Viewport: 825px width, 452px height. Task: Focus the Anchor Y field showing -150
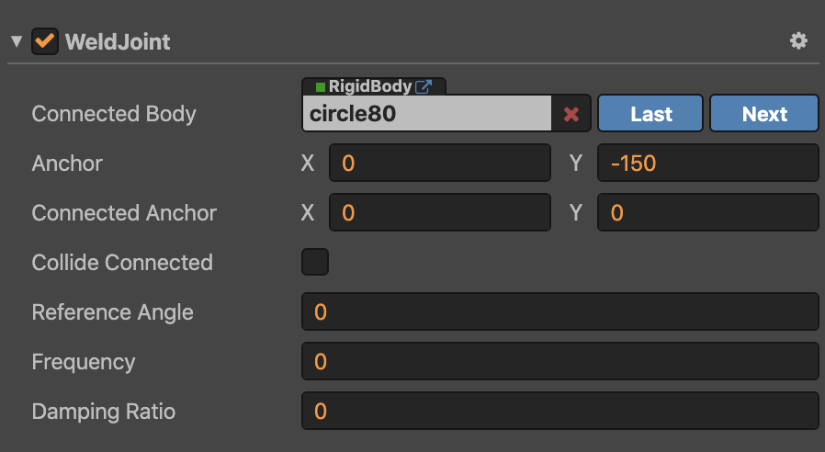[x=706, y=164]
